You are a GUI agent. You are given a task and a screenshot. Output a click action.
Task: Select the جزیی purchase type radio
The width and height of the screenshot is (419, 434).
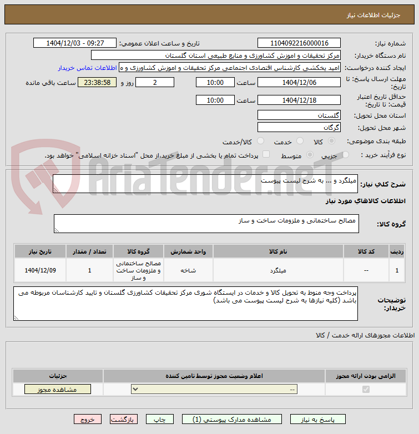tap(345, 155)
